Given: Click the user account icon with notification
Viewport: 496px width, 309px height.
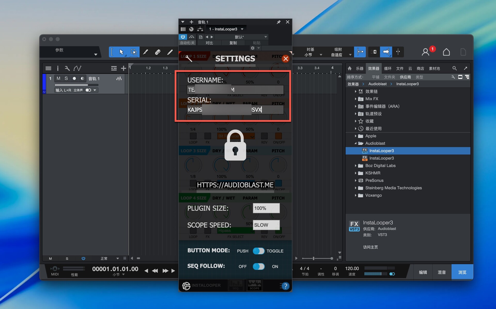Looking at the screenshot, I should tap(425, 52).
